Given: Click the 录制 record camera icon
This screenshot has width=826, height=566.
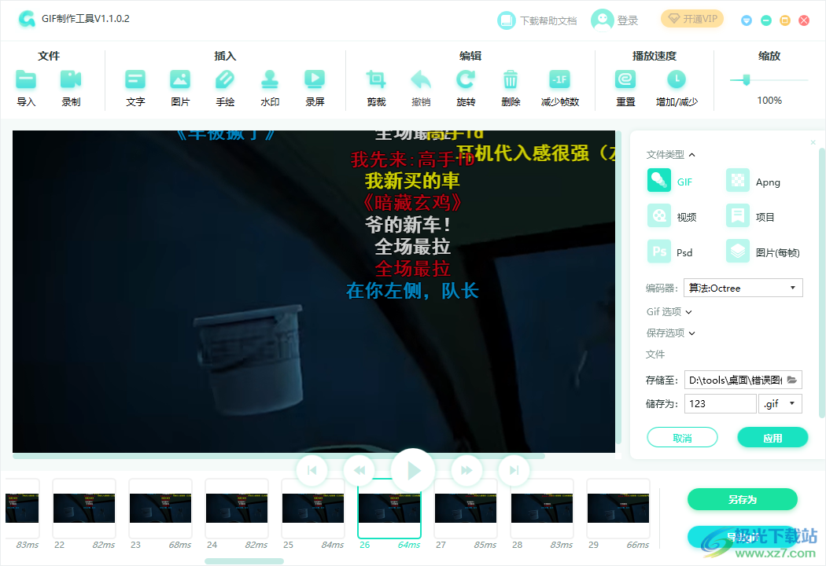Looking at the screenshot, I should tap(71, 79).
